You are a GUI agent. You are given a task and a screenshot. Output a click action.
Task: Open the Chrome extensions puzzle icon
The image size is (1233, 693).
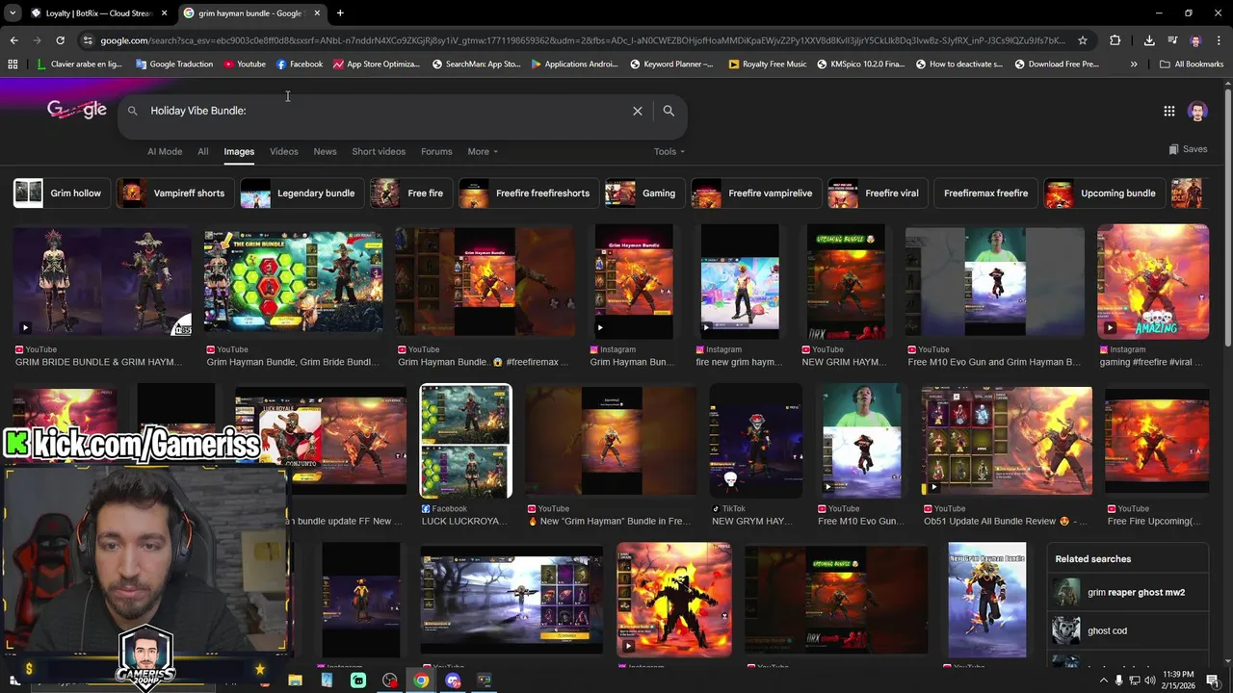1115,40
